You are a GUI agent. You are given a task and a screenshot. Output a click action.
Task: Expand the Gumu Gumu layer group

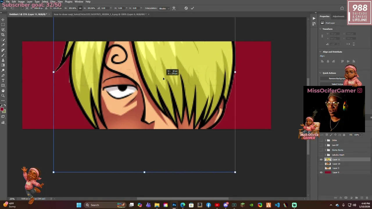coord(325,150)
